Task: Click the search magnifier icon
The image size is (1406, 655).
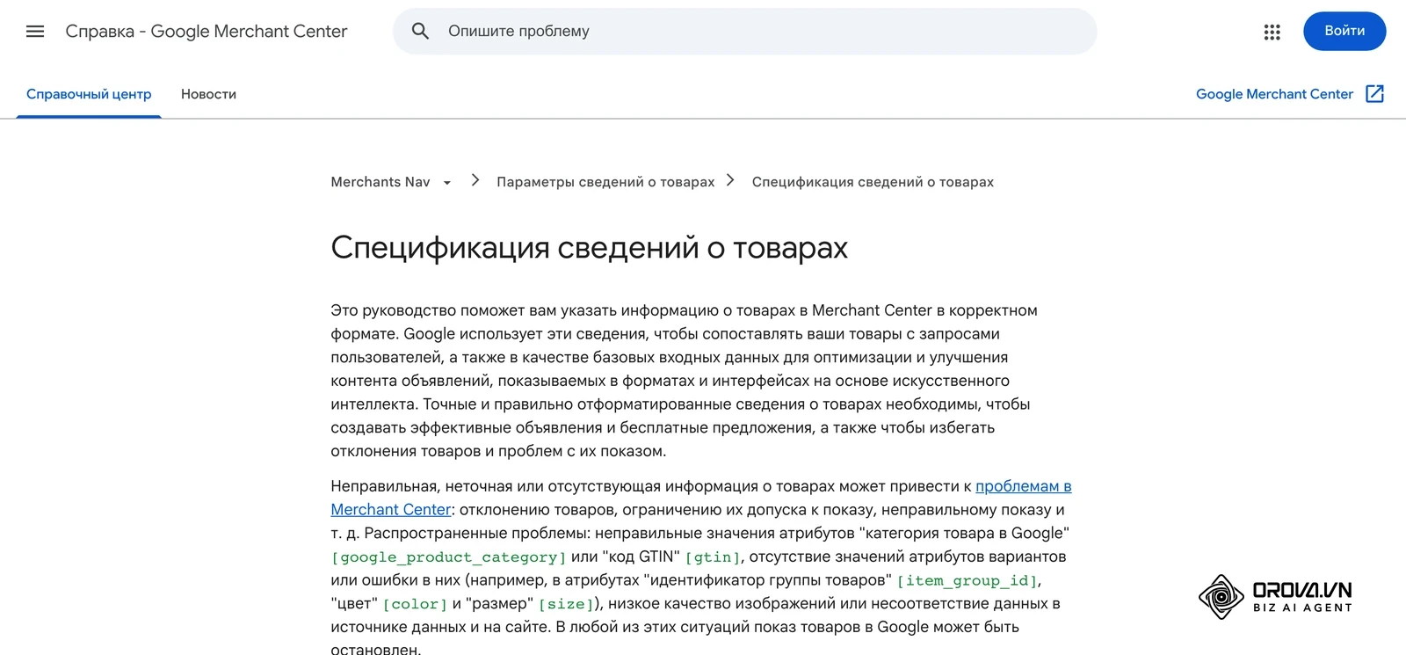Action: click(x=421, y=31)
